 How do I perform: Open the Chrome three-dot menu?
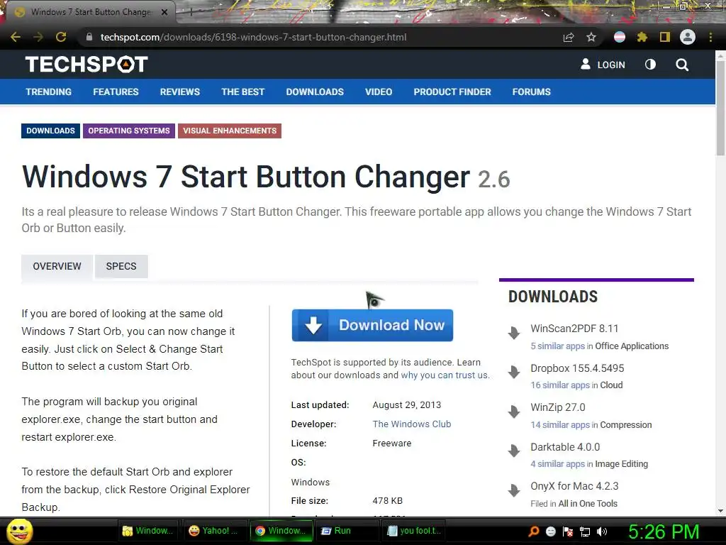click(x=710, y=37)
